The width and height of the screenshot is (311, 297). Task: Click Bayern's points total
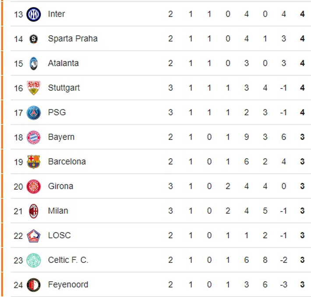[x=302, y=137]
